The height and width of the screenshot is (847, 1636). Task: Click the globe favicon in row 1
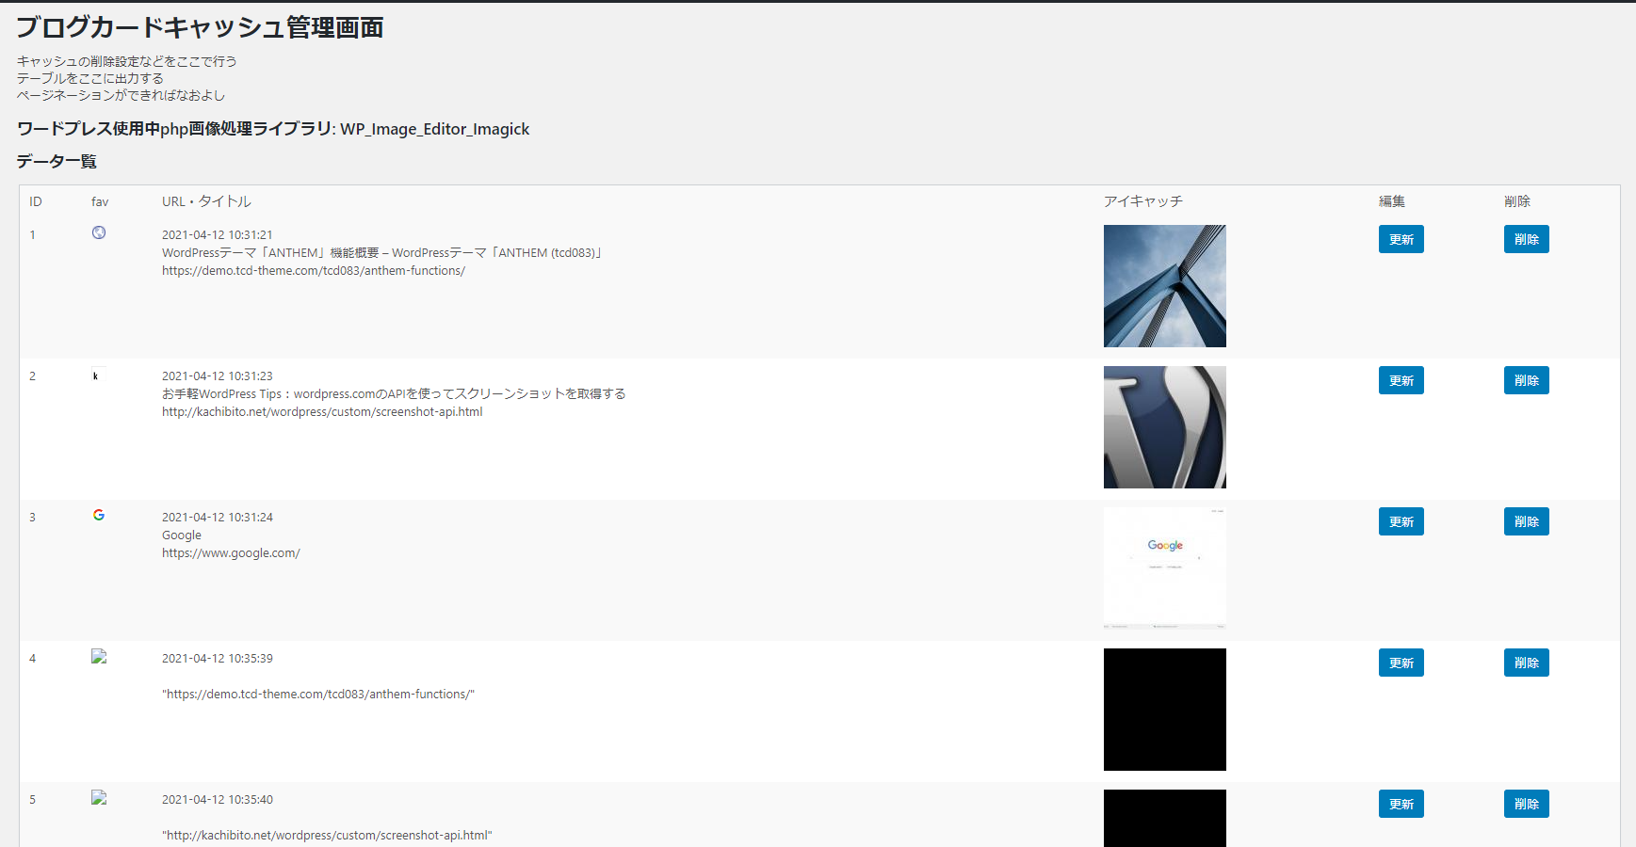(99, 232)
